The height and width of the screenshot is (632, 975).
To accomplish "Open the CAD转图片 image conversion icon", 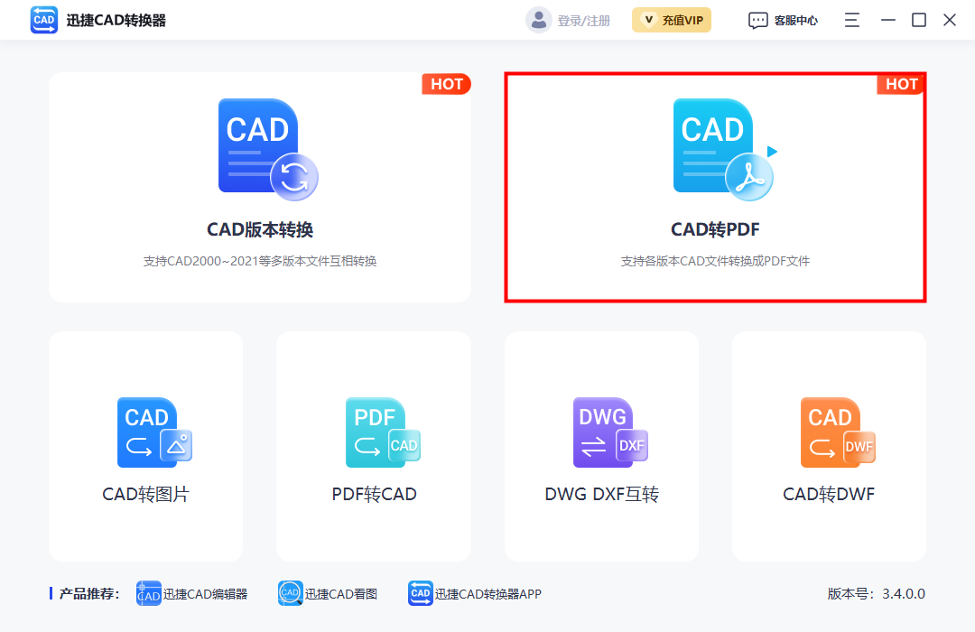I will [x=155, y=432].
